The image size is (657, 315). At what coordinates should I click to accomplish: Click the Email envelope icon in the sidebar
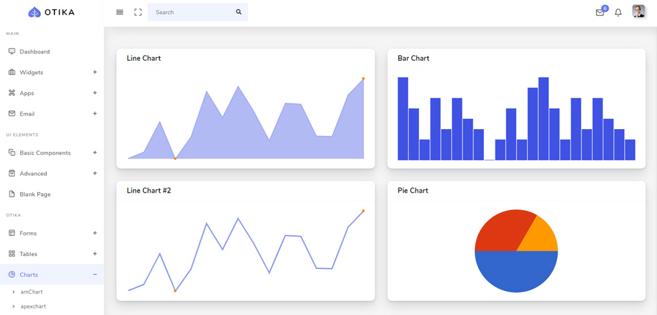point(12,114)
